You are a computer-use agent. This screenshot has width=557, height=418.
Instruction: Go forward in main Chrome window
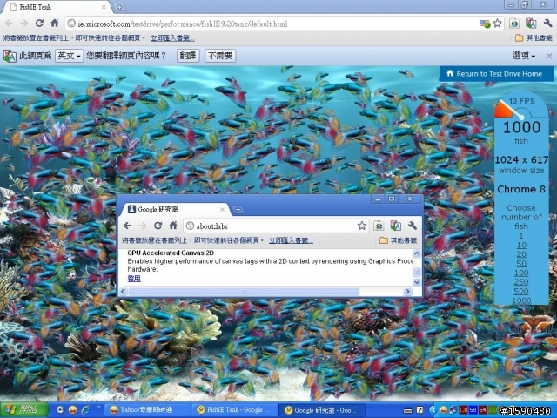(24, 24)
